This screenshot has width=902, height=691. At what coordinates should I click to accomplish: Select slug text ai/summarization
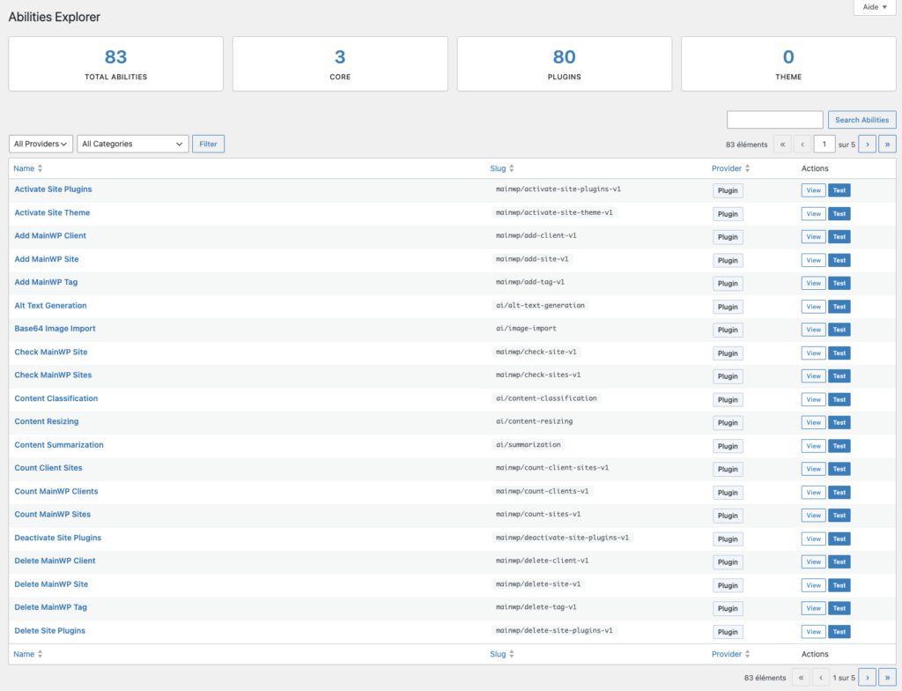coord(529,444)
